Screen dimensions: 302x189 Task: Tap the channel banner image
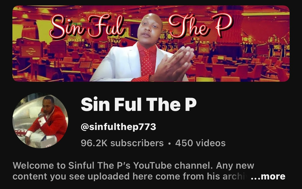[151, 44]
